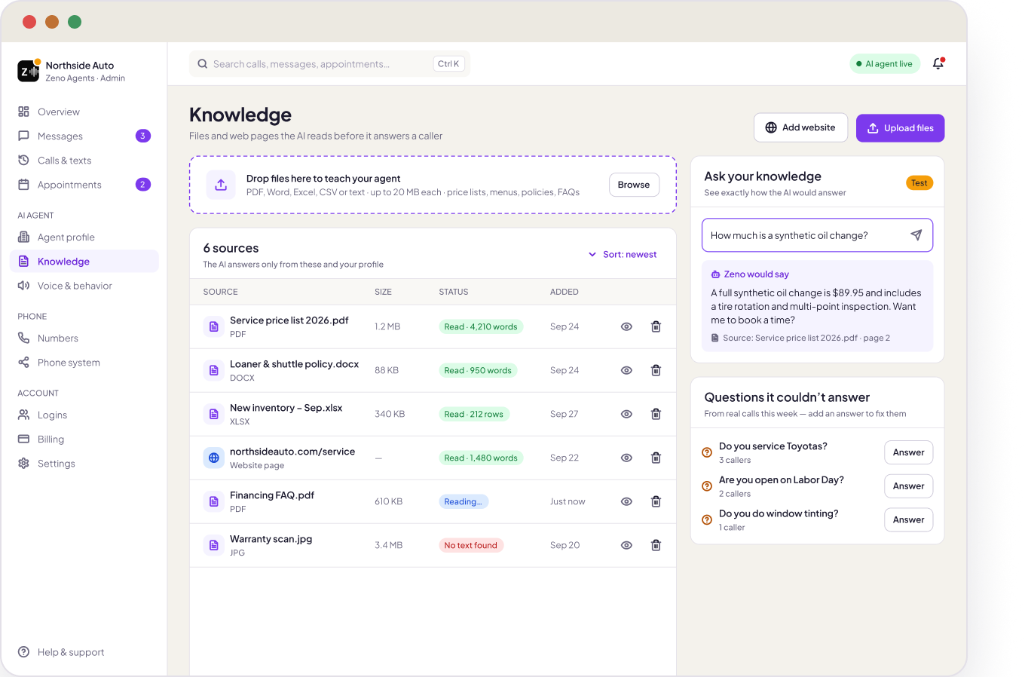Click the question icon beside Do you service Toyotas?
1025x677 pixels.
[x=707, y=452]
